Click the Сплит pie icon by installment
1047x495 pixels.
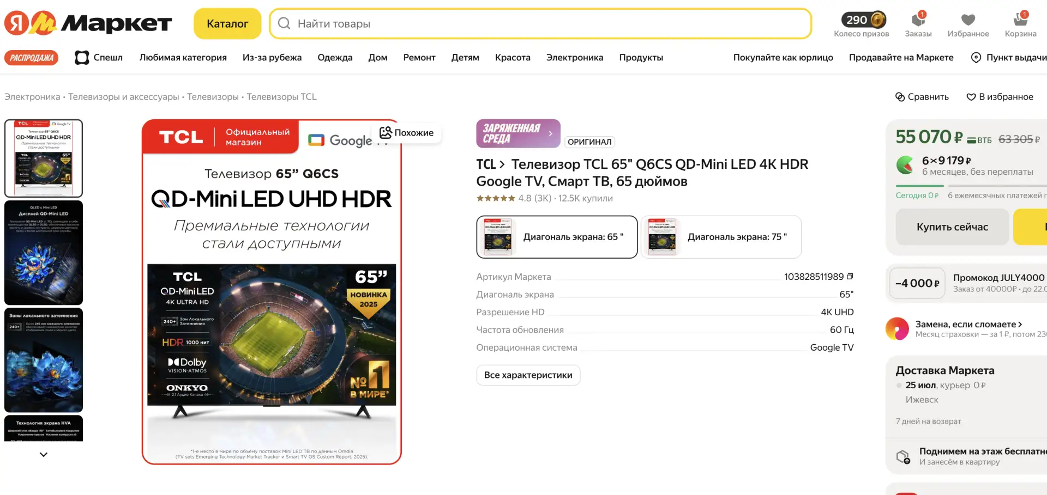[x=905, y=165]
